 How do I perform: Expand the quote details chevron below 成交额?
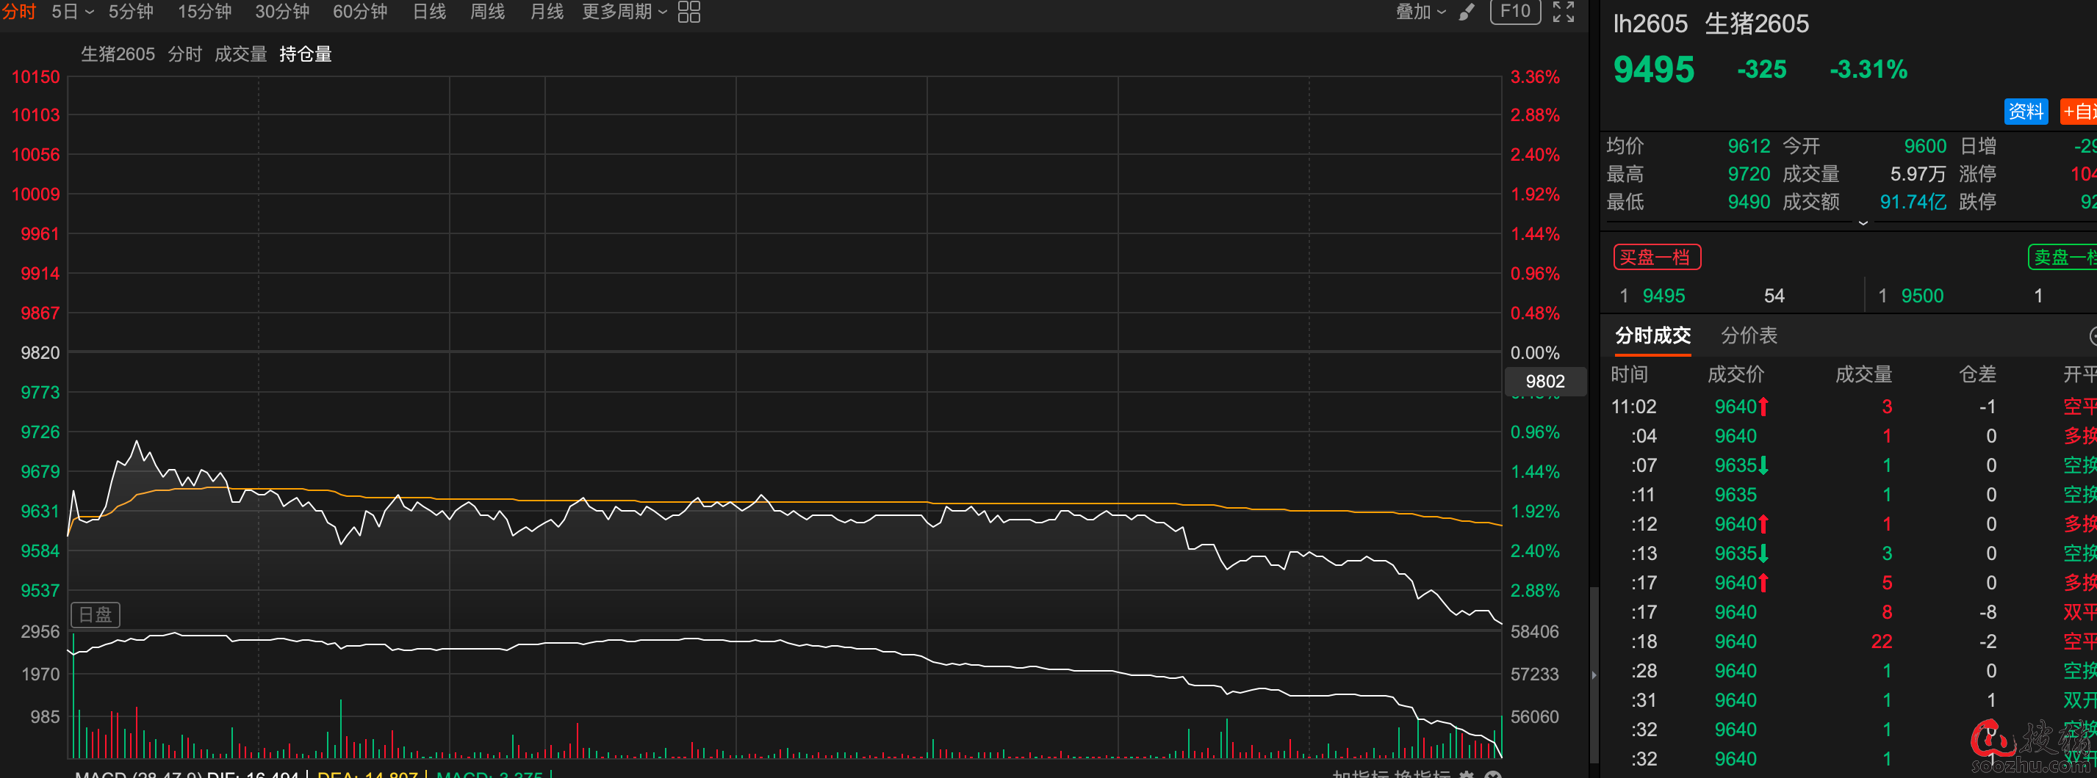[x=1863, y=224]
